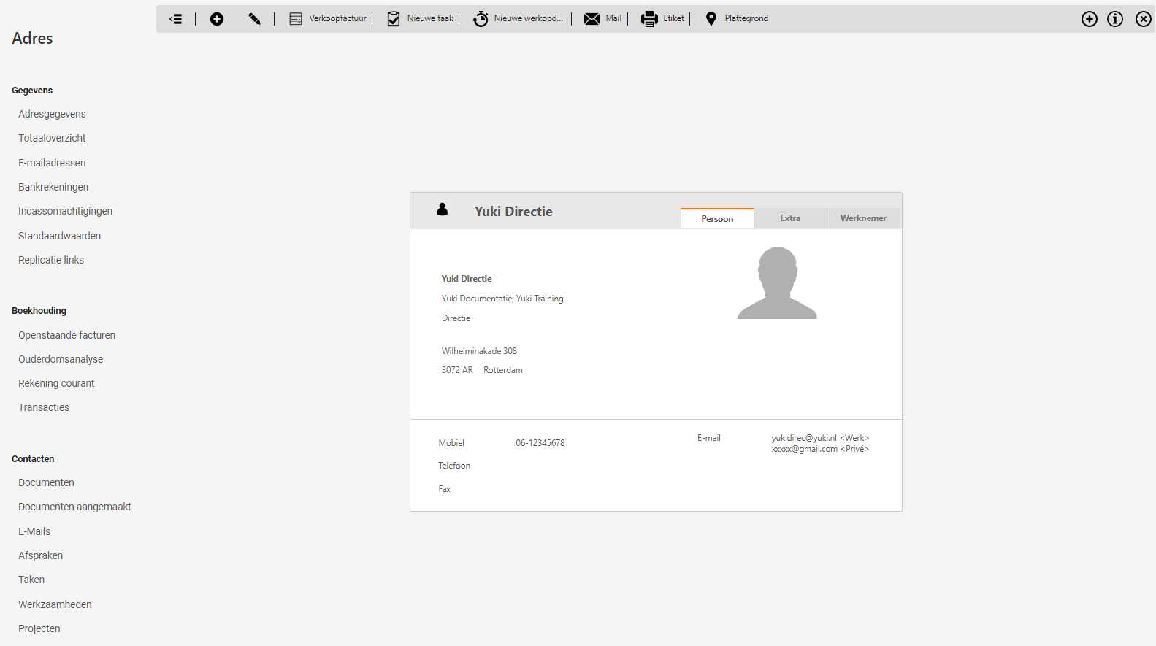The height and width of the screenshot is (646, 1156).
Task: Open E-Mails under Contacten
Action: (x=34, y=531)
